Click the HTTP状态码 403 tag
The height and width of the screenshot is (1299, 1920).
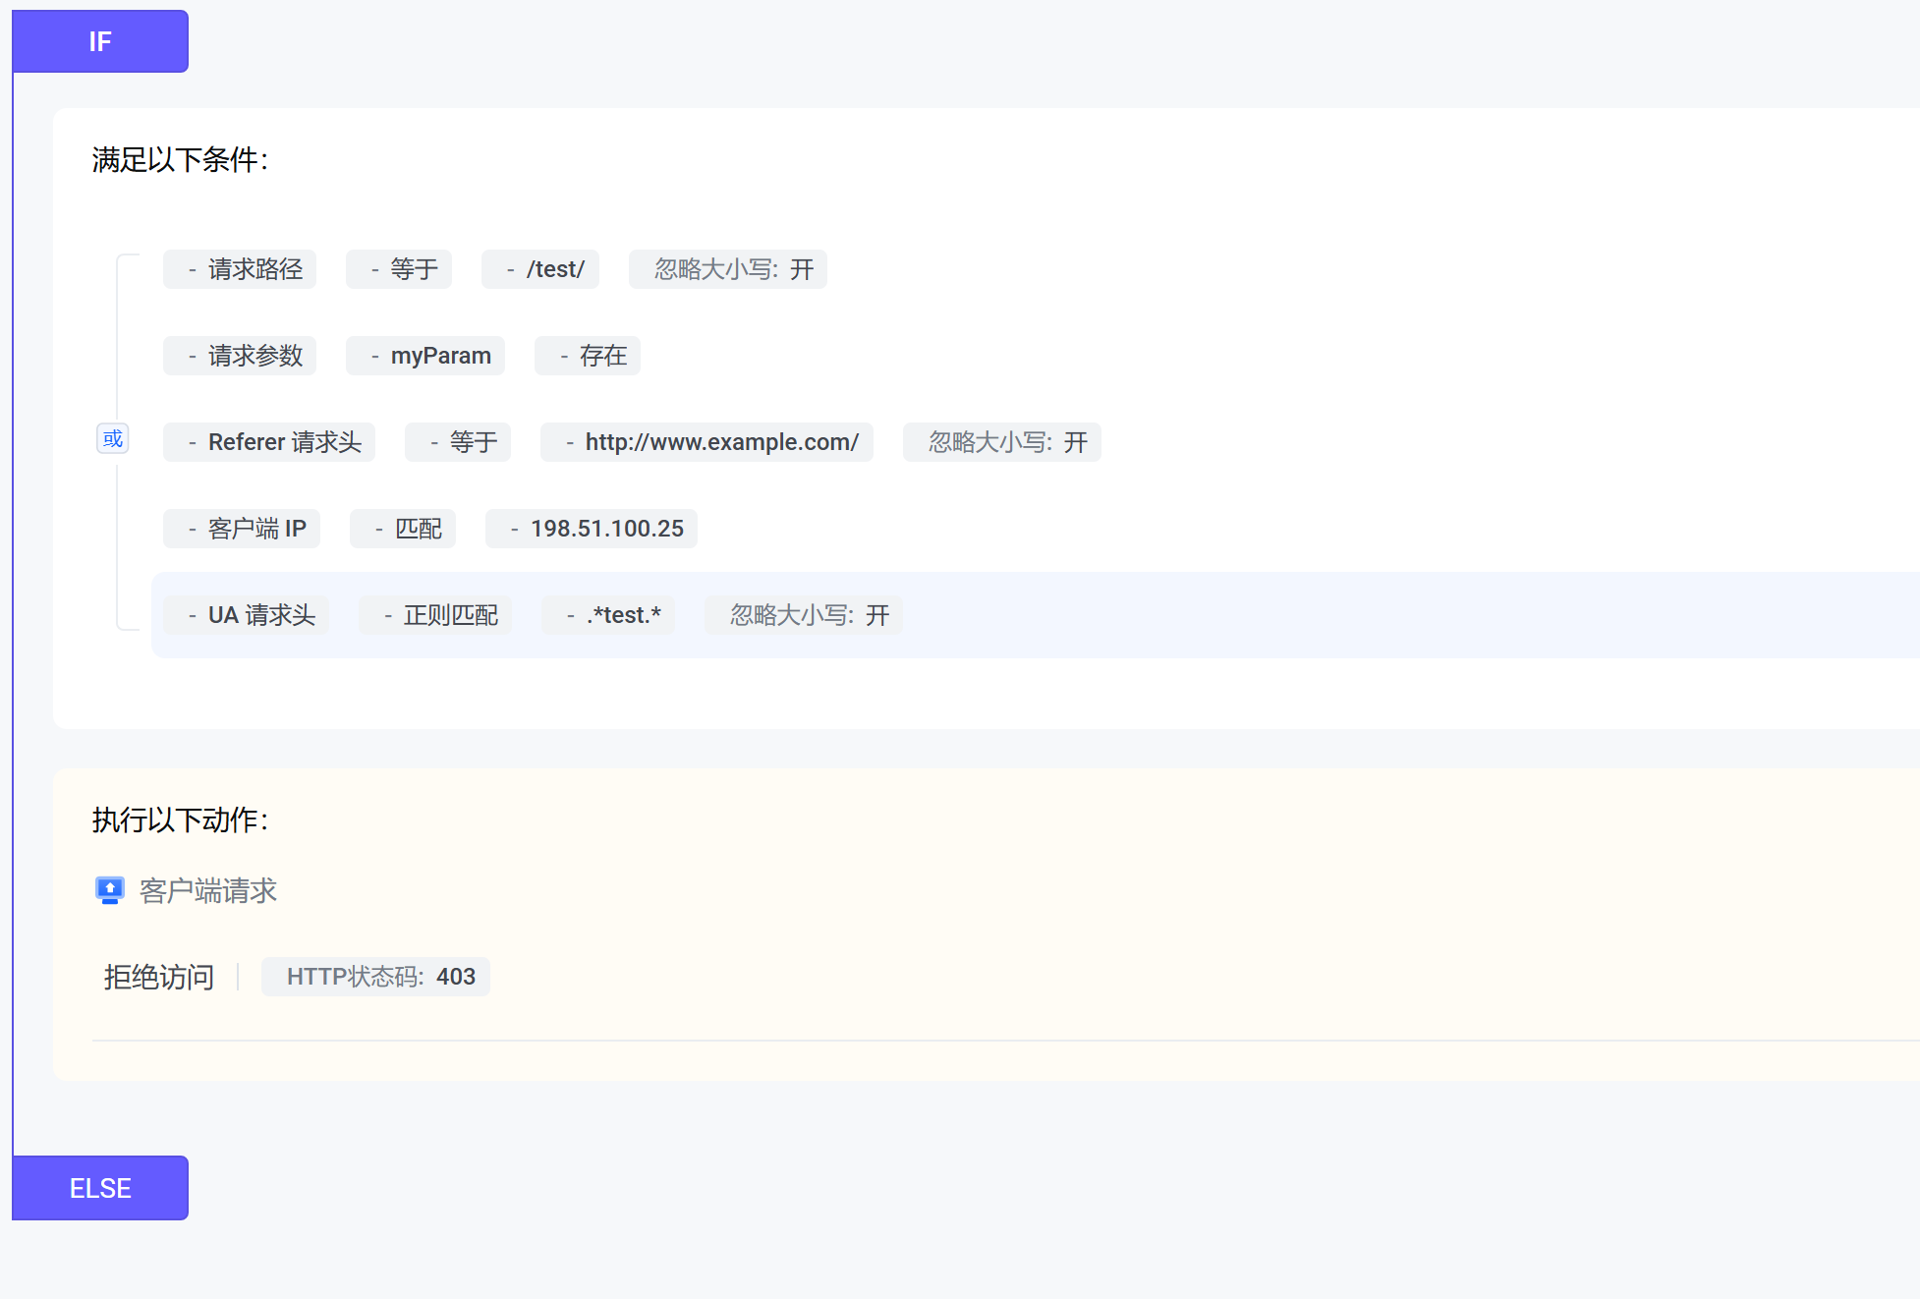[x=376, y=977]
